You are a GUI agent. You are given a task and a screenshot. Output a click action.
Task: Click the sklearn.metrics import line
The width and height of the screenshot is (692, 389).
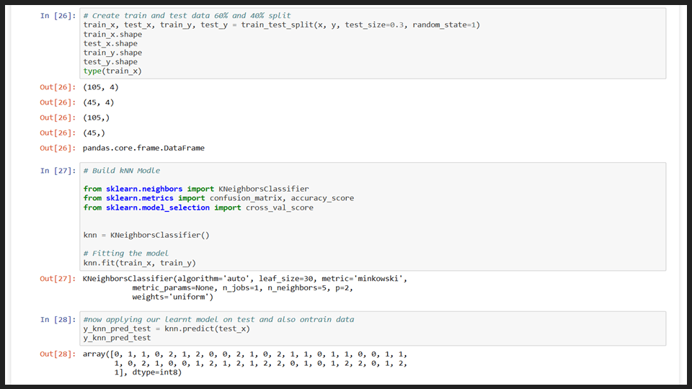point(218,199)
